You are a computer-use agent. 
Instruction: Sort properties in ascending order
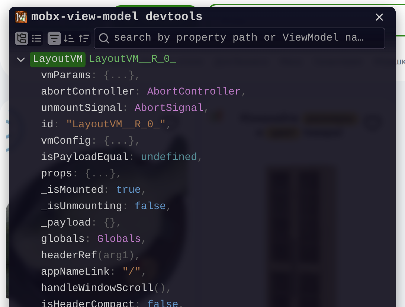click(84, 38)
